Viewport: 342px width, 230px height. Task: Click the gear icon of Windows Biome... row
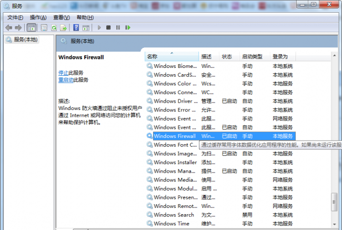click(x=149, y=66)
